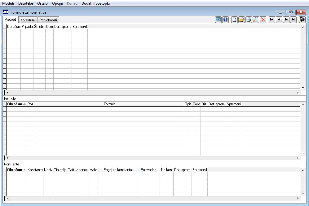Click the Poizvedba column header
The height and width of the screenshot is (206, 309).
click(148, 169)
